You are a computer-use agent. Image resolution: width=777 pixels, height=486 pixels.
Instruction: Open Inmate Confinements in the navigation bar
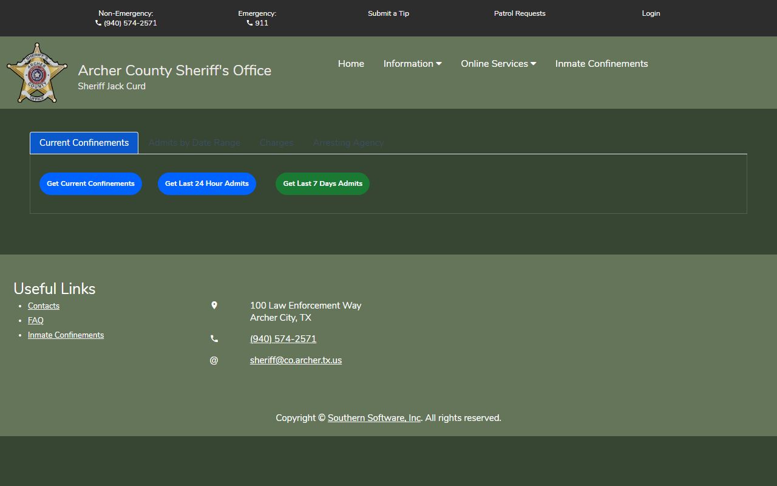(602, 64)
